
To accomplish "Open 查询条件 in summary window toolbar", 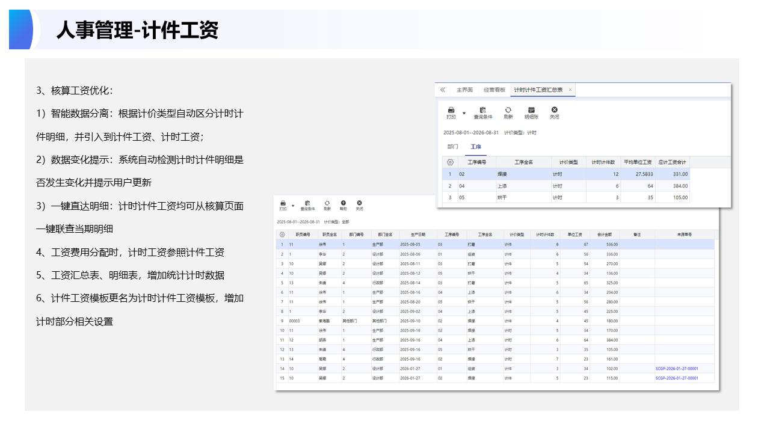I will click(x=482, y=111).
